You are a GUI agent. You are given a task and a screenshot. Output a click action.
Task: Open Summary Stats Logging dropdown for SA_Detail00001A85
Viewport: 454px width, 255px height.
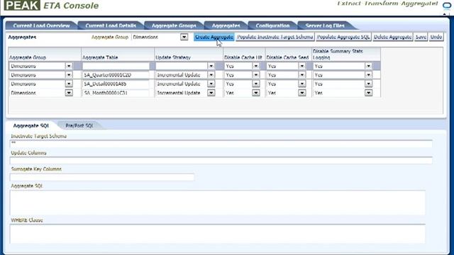pyautogui.click(x=368, y=84)
